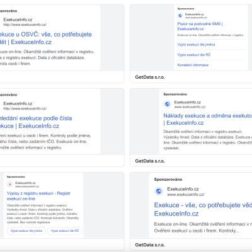Click www.exekuceinfo.cz URL in middle-right ad
The image size is (252, 252).
(190, 107)
